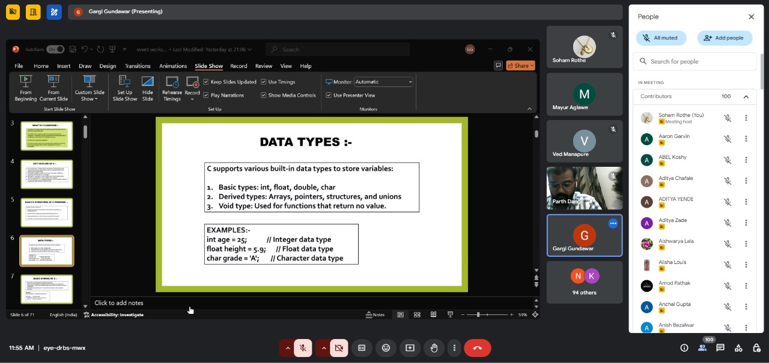This screenshot has width=769, height=363.
Task: Click the Present now screen share icon
Action: (x=410, y=348)
